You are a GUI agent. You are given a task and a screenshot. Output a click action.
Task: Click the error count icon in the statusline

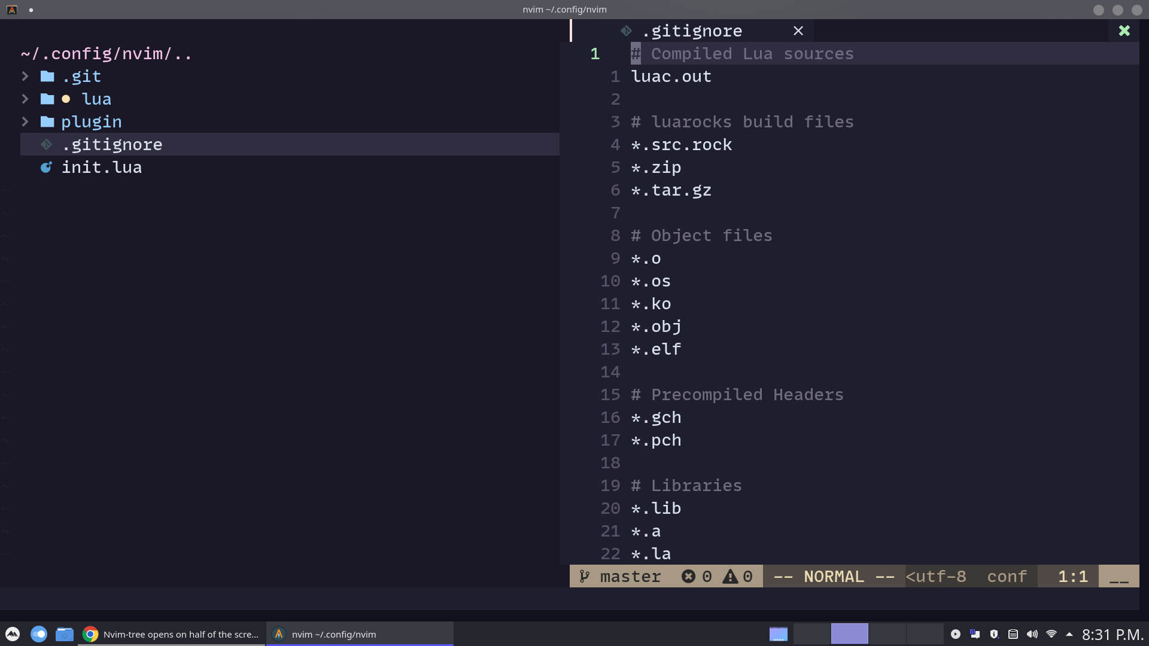pyautogui.click(x=689, y=576)
